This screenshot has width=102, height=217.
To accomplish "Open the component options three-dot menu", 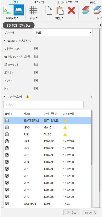I will (x=91, y=96).
